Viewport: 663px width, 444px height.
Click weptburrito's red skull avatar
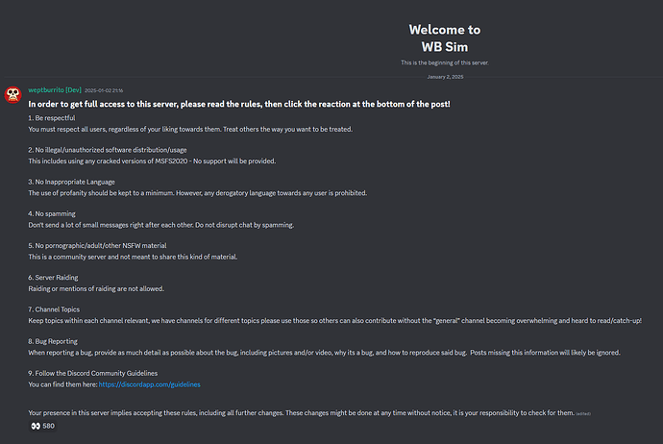[12, 95]
